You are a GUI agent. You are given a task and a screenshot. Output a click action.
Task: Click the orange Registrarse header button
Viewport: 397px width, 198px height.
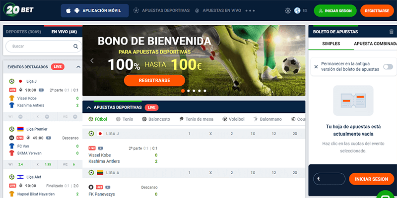tap(377, 11)
